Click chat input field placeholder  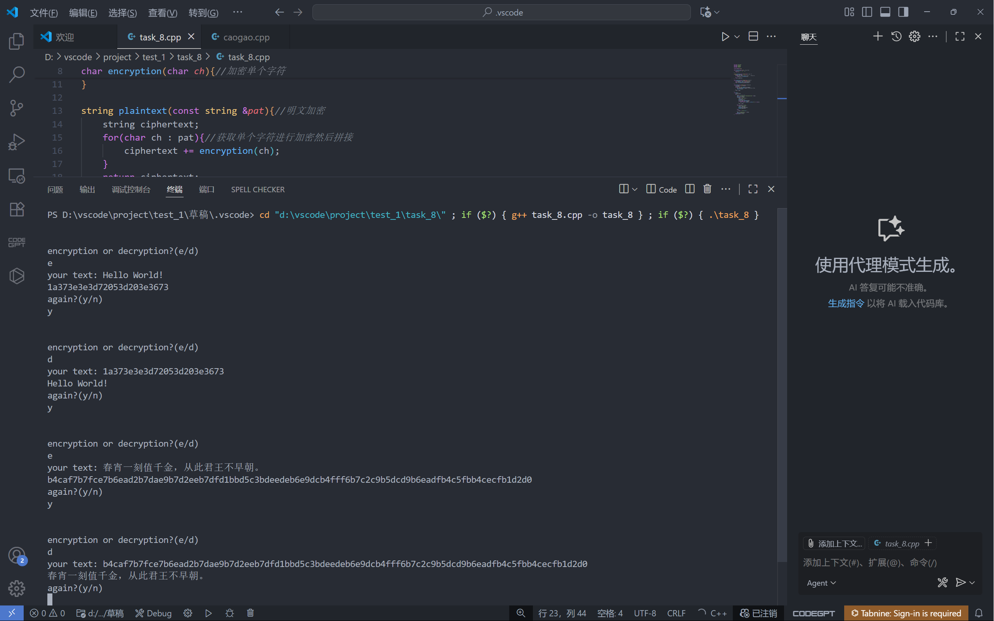pos(870,563)
